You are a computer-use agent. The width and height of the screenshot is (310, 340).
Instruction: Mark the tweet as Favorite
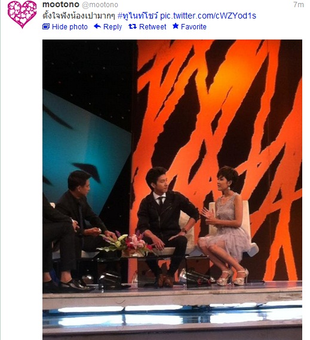coord(194,27)
